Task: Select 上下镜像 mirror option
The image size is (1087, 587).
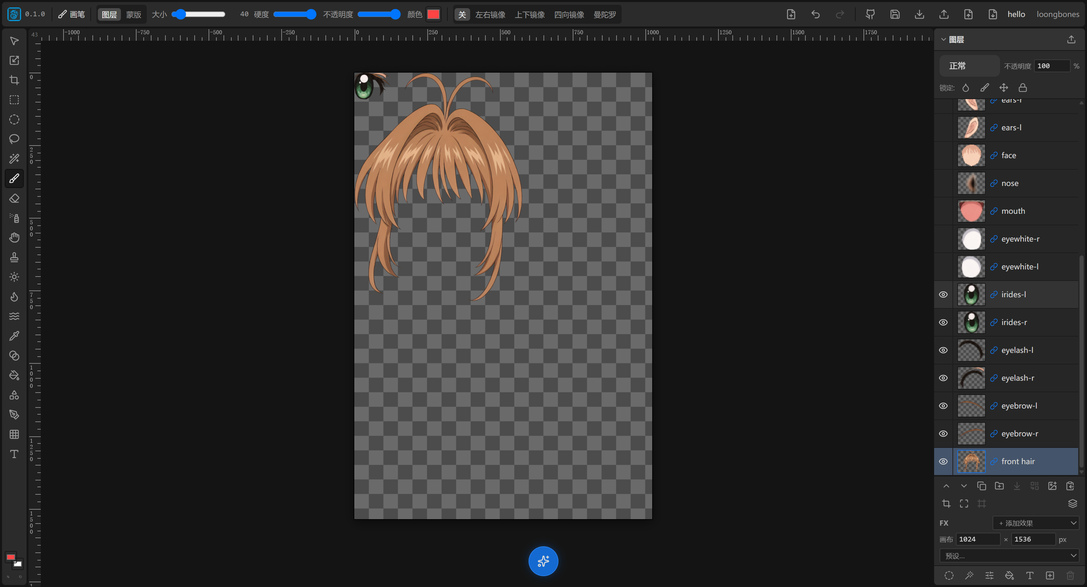Action: pyautogui.click(x=530, y=14)
